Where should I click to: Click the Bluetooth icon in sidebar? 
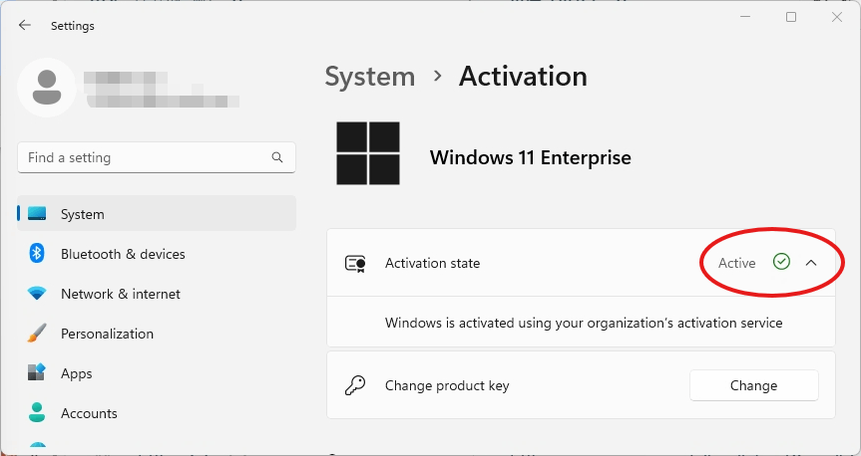[37, 254]
